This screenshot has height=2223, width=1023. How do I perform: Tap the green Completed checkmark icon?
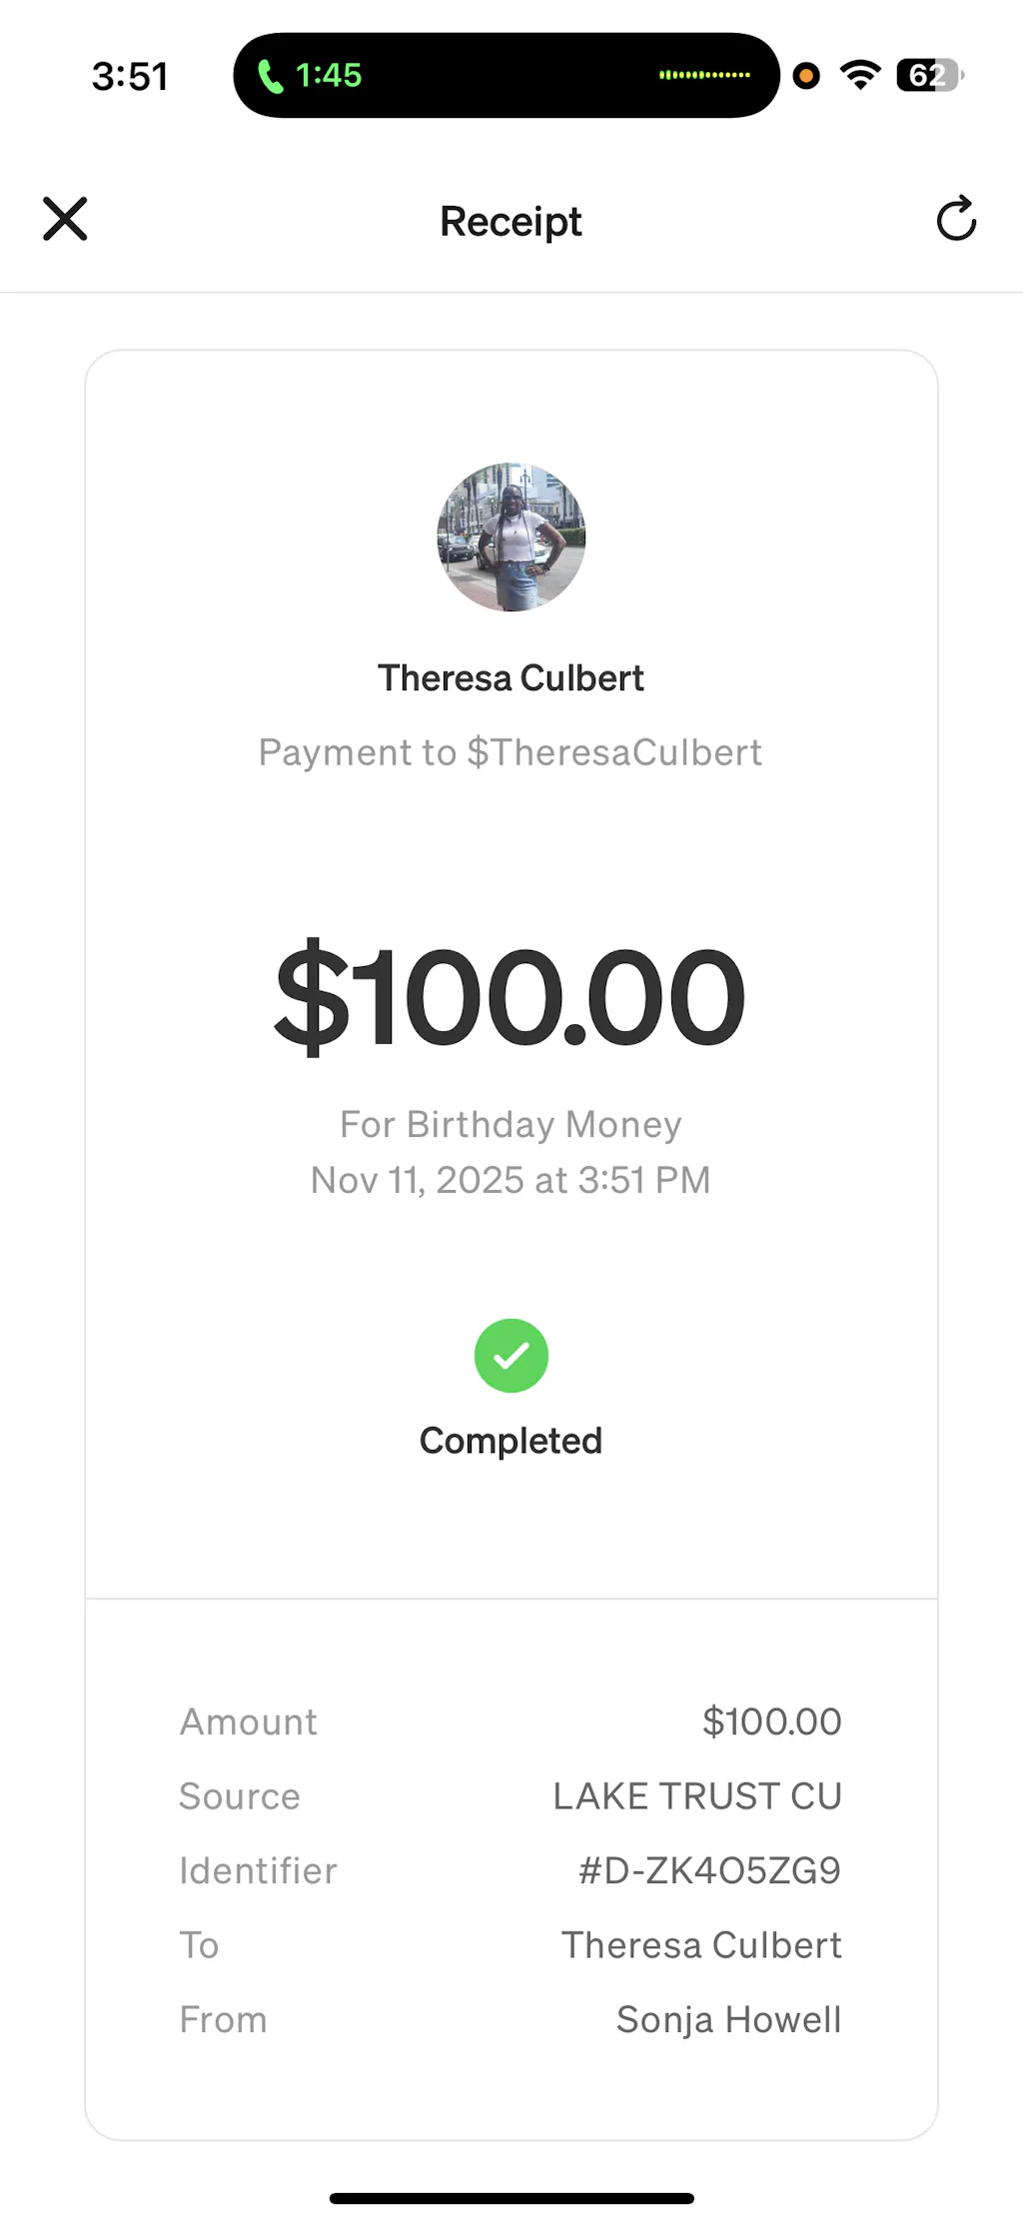pos(511,1356)
